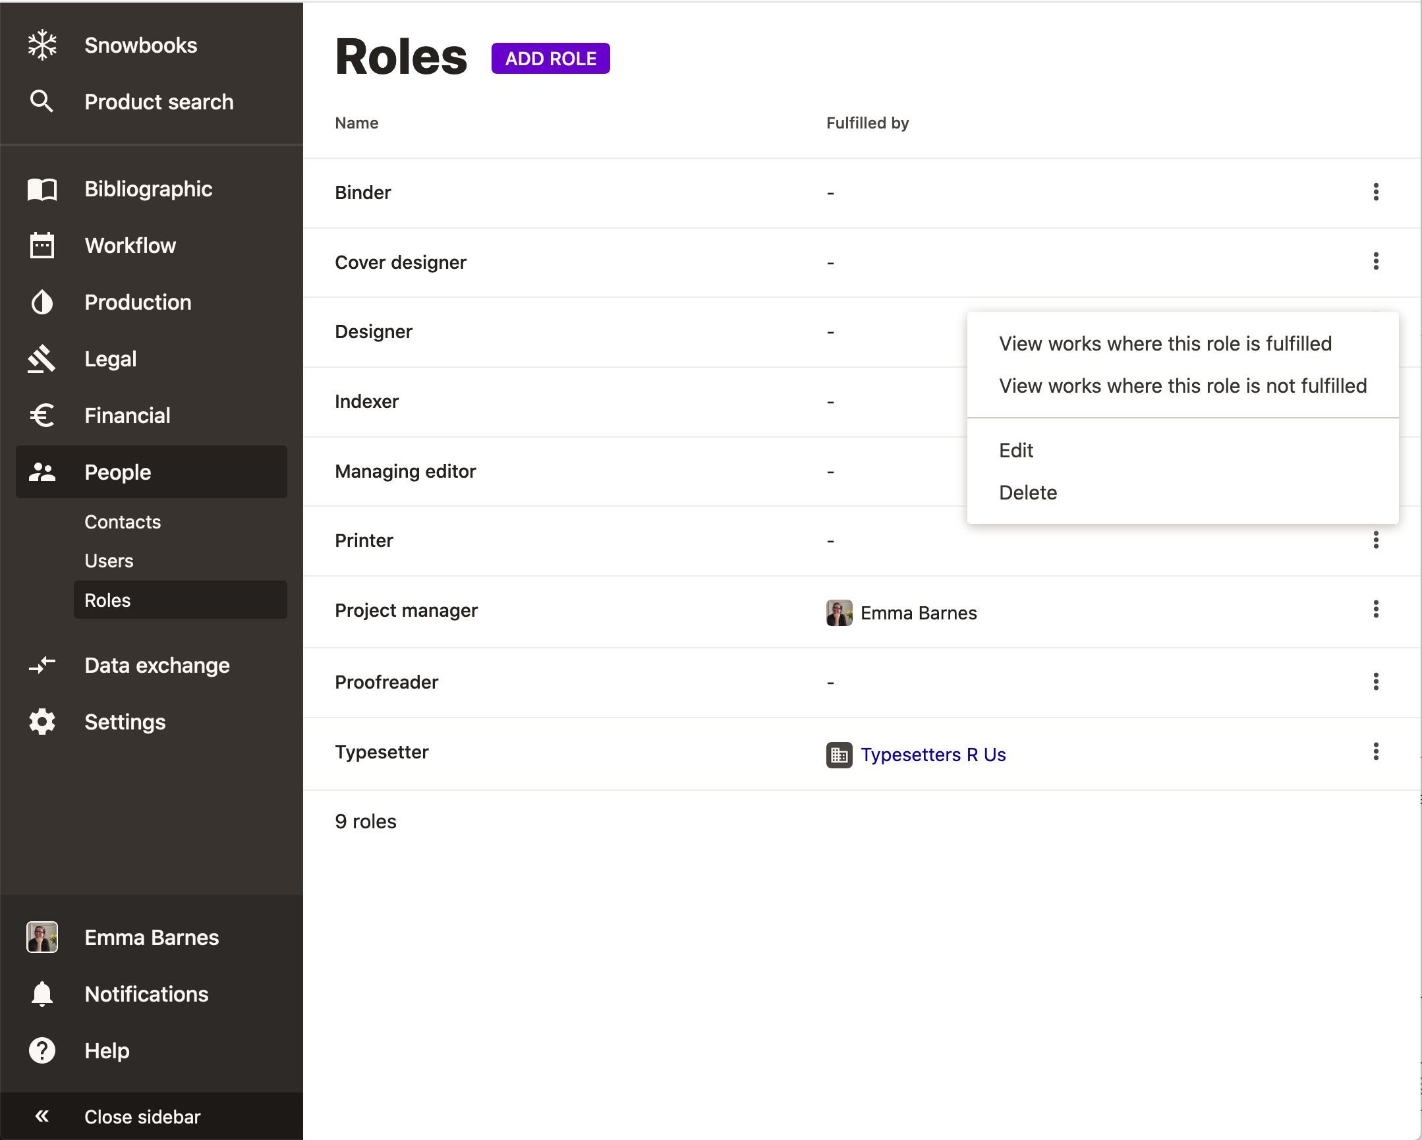Follow the Typesetters R Us link

point(932,755)
